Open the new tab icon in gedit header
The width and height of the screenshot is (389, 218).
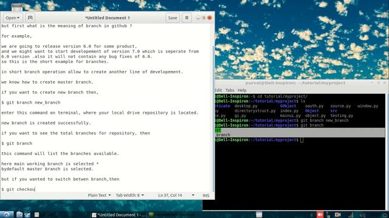pos(30,18)
